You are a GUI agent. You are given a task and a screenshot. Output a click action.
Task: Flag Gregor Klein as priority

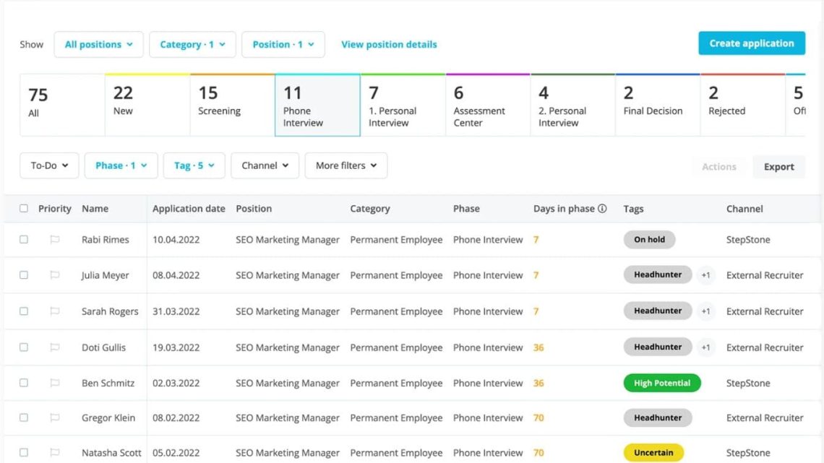point(54,417)
